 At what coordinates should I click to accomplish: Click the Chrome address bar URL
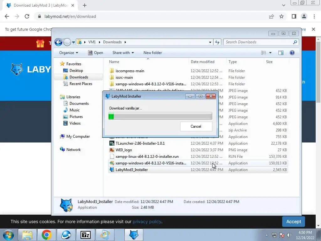70,16
